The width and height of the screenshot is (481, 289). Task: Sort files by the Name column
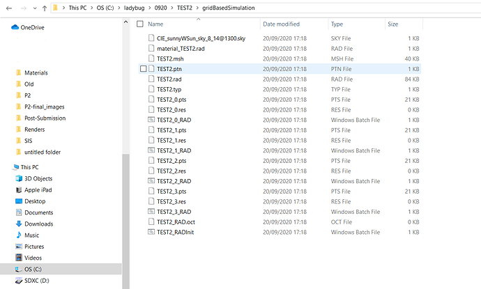[x=155, y=24]
